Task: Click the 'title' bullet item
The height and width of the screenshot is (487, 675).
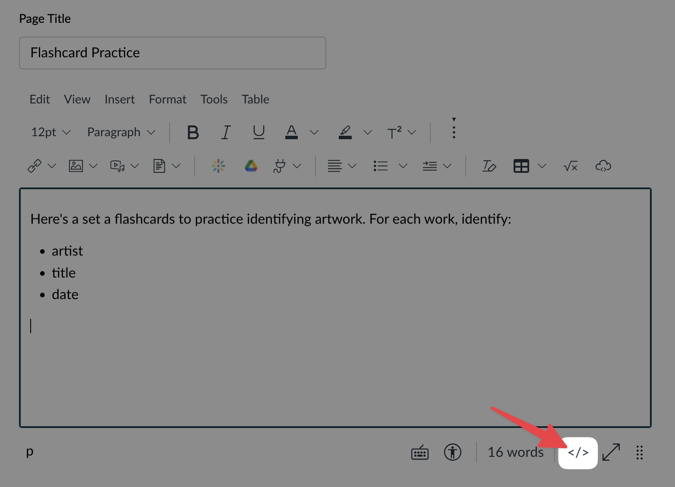Action: pyautogui.click(x=64, y=273)
